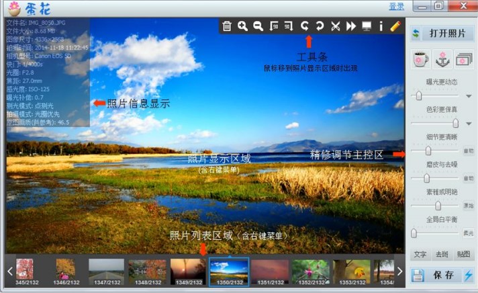478x293 pixels.
Task: Select the scissors crop tool
Action: click(335, 26)
